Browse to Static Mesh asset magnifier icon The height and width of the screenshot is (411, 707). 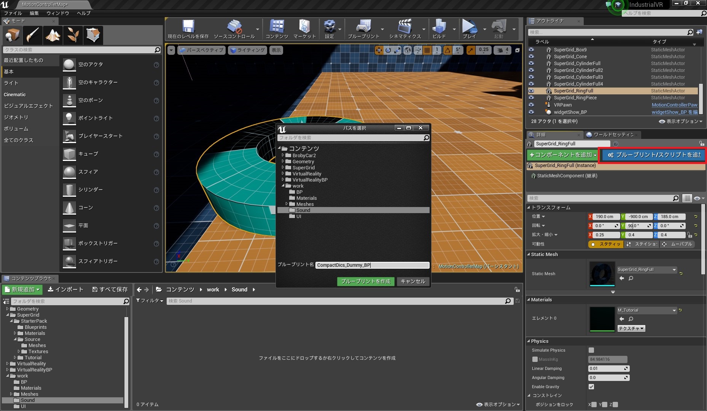pyautogui.click(x=631, y=278)
